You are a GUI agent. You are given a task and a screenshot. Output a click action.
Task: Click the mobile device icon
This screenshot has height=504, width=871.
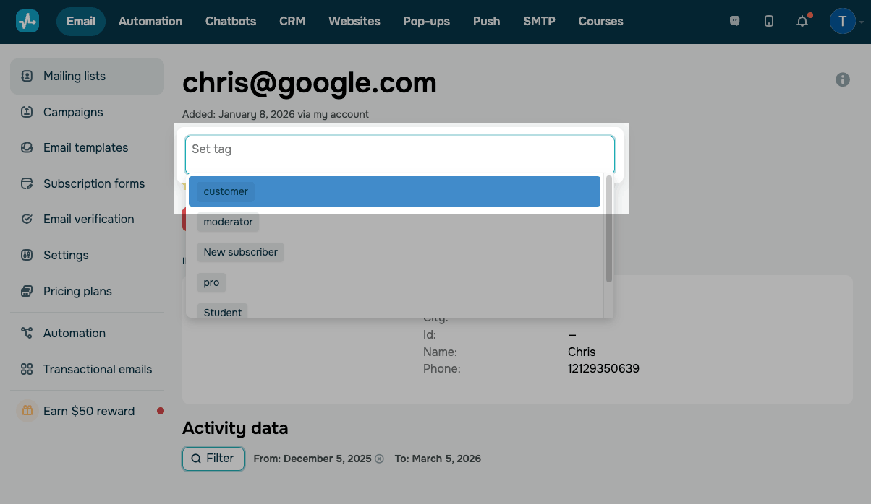[768, 22]
